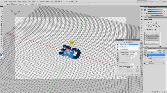The image size is (167, 93).
Task: Click the light Couleur swatch
Action: coord(132,58)
